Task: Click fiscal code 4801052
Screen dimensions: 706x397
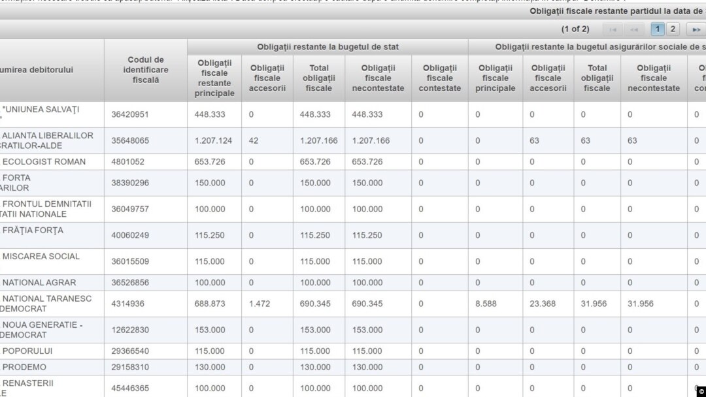Action: (128, 162)
